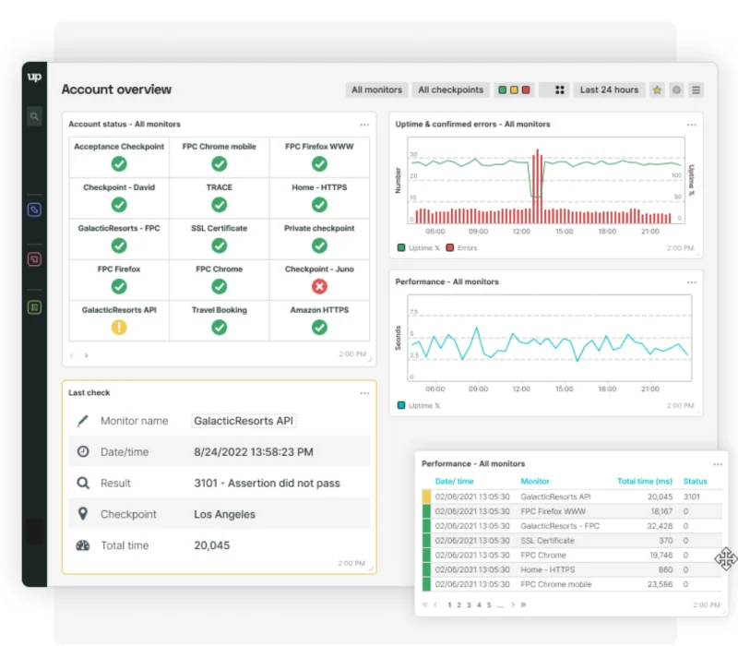Click the red error status of Checkpoint - Juno
The width and height of the screenshot is (738, 646).
[318, 285]
